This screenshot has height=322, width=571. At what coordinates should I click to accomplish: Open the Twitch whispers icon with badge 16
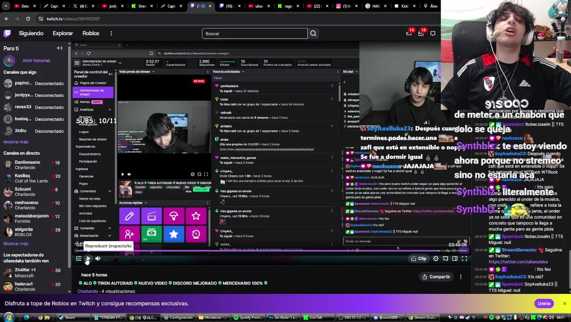click(421, 33)
